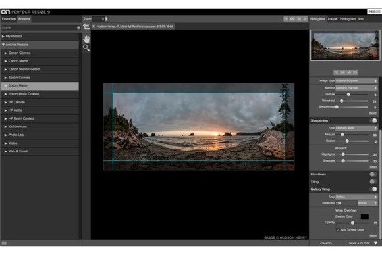Switch to the Loupe tab
This screenshot has width=382, height=255.
(x=333, y=18)
